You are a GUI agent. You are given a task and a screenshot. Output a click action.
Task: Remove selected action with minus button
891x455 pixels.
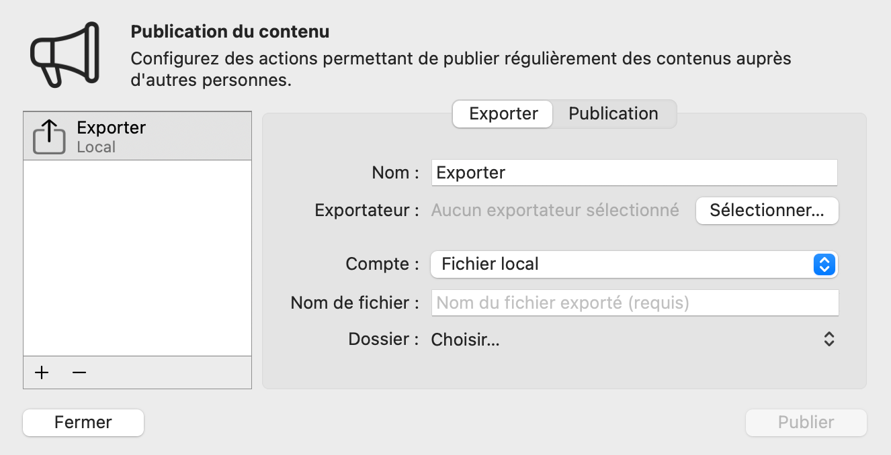point(79,372)
